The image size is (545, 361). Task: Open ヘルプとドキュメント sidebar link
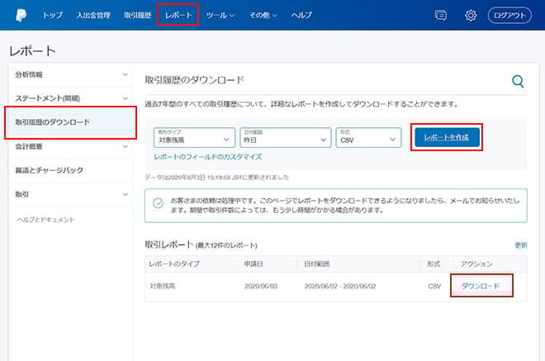click(46, 220)
